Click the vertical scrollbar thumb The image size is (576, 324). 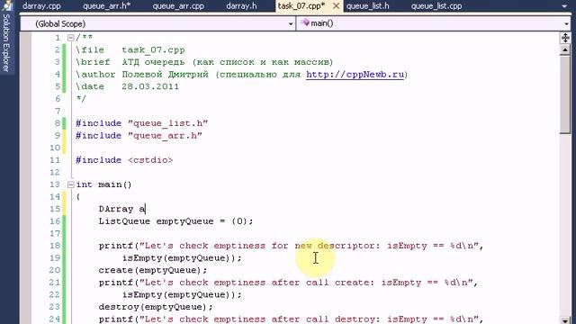click(x=565, y=94)
